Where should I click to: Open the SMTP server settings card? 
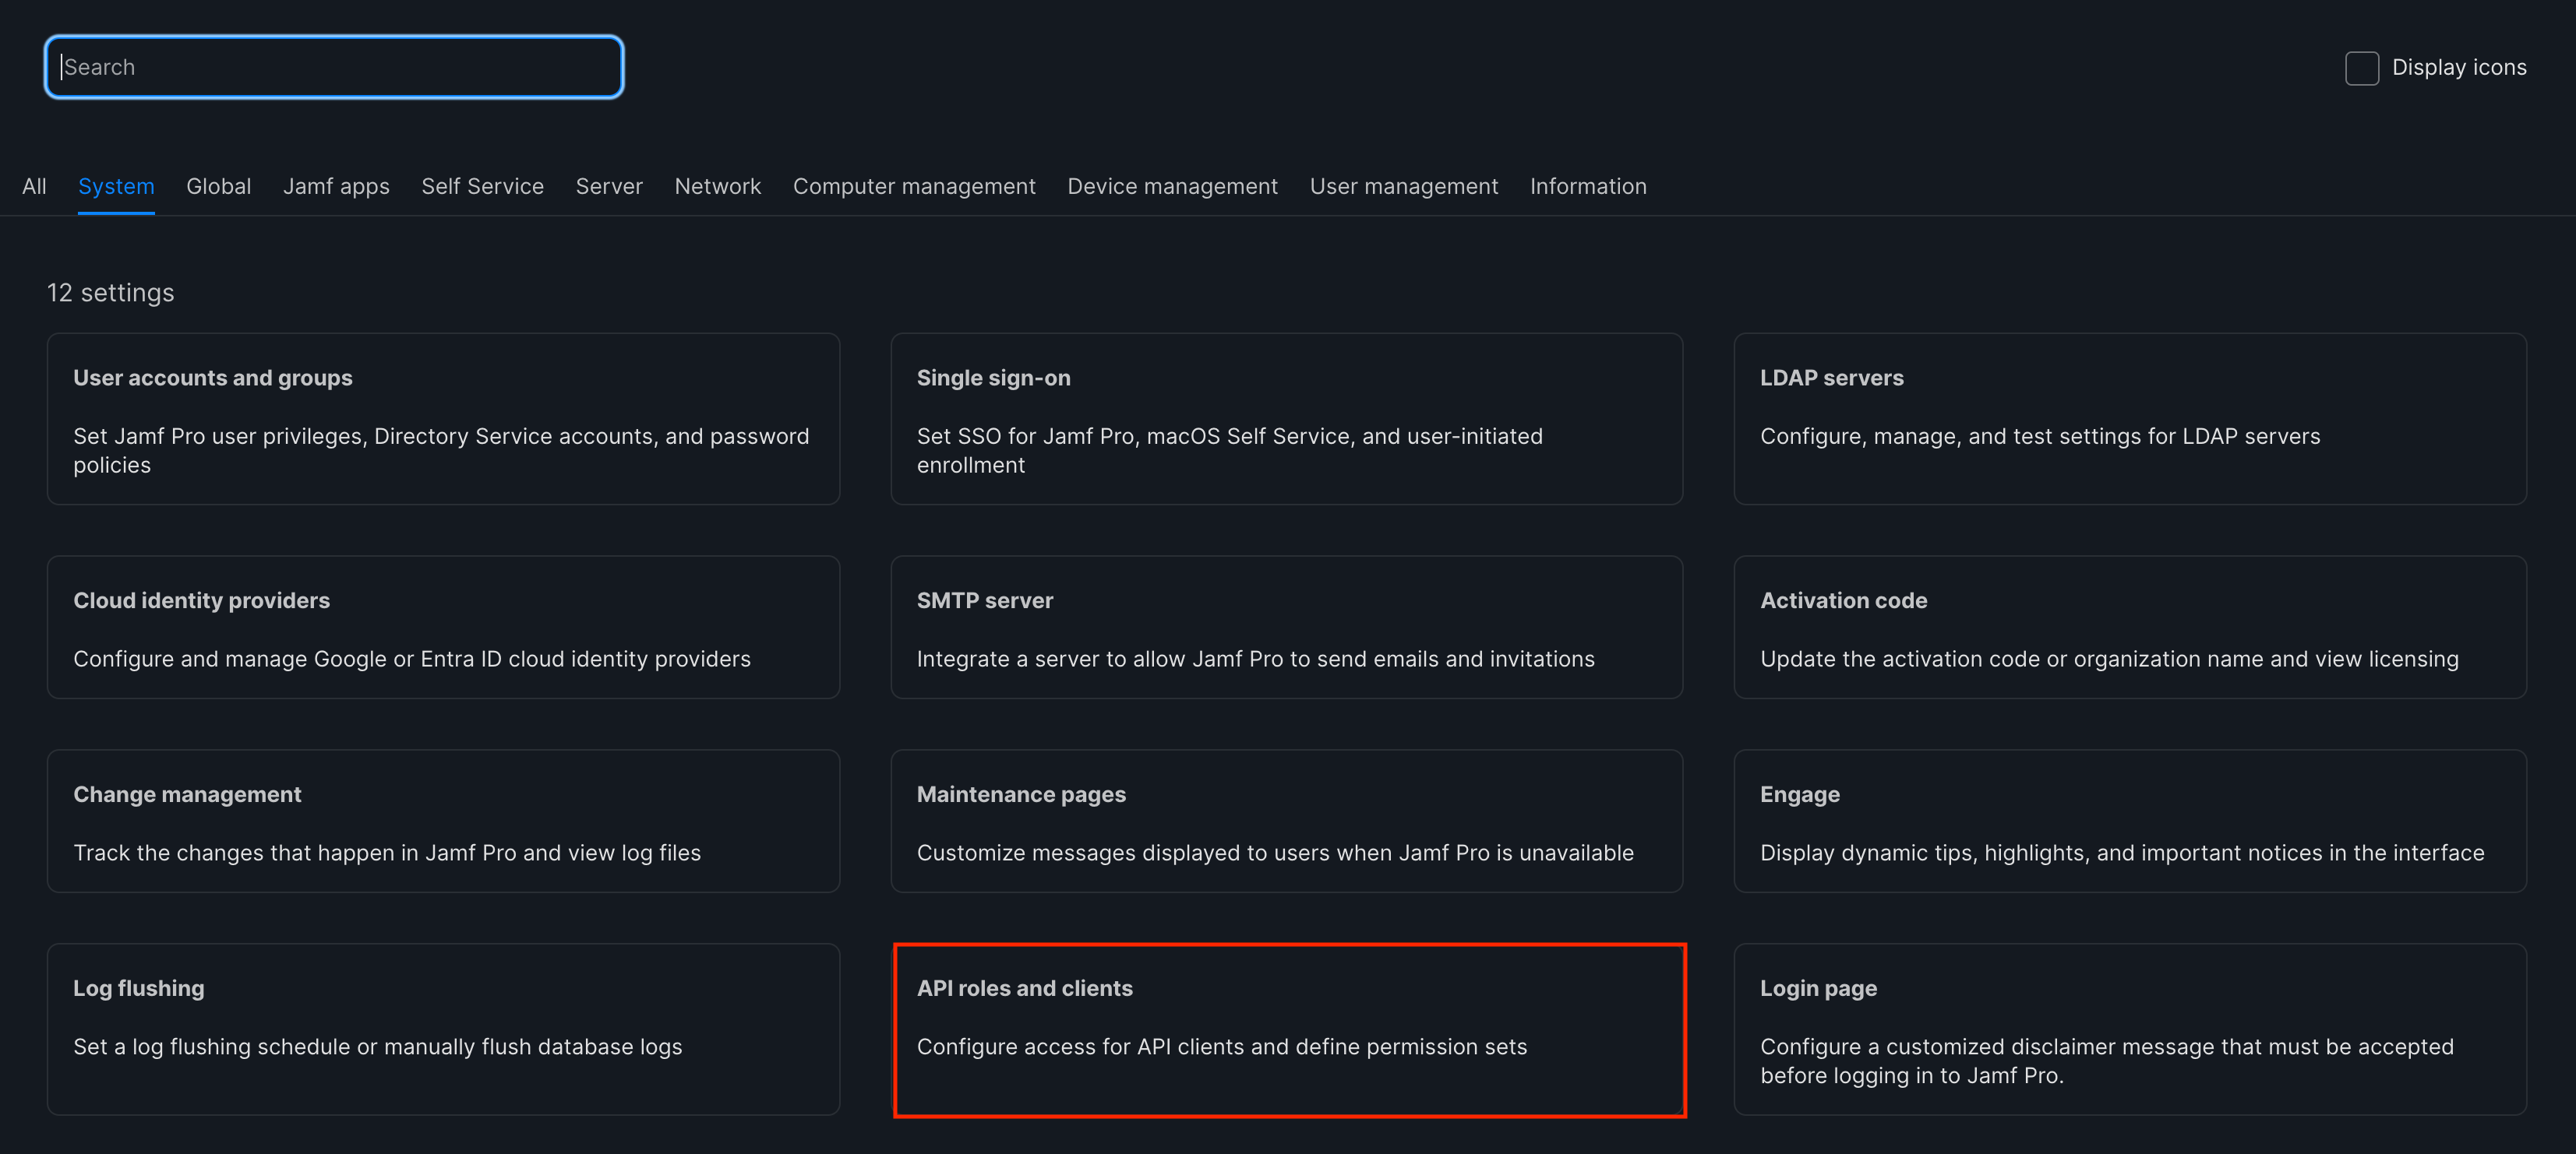[1286, 628]
